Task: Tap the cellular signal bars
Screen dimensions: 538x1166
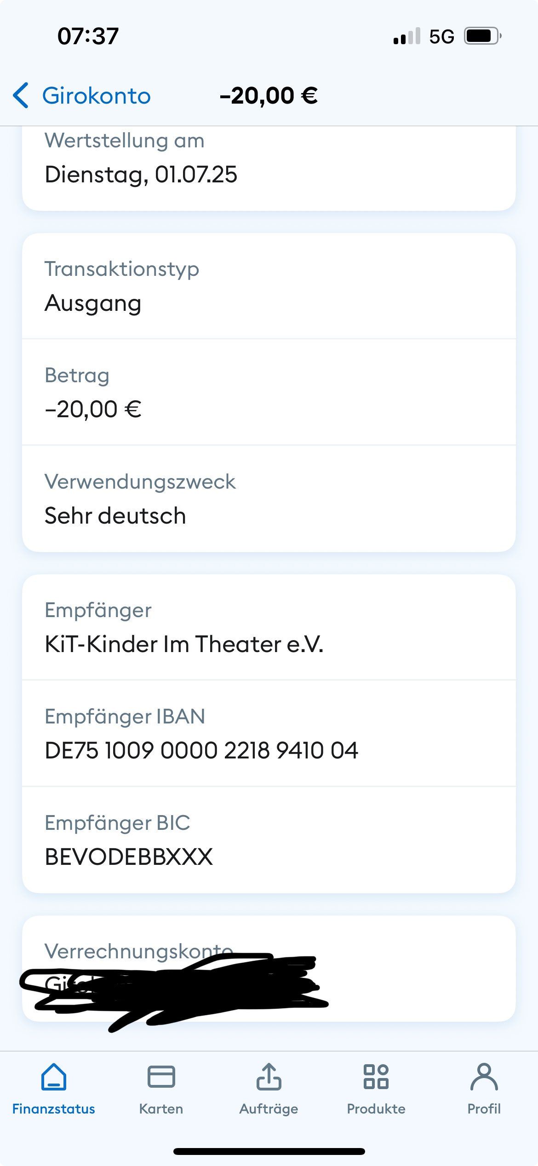Action: (x=407, y=36)
